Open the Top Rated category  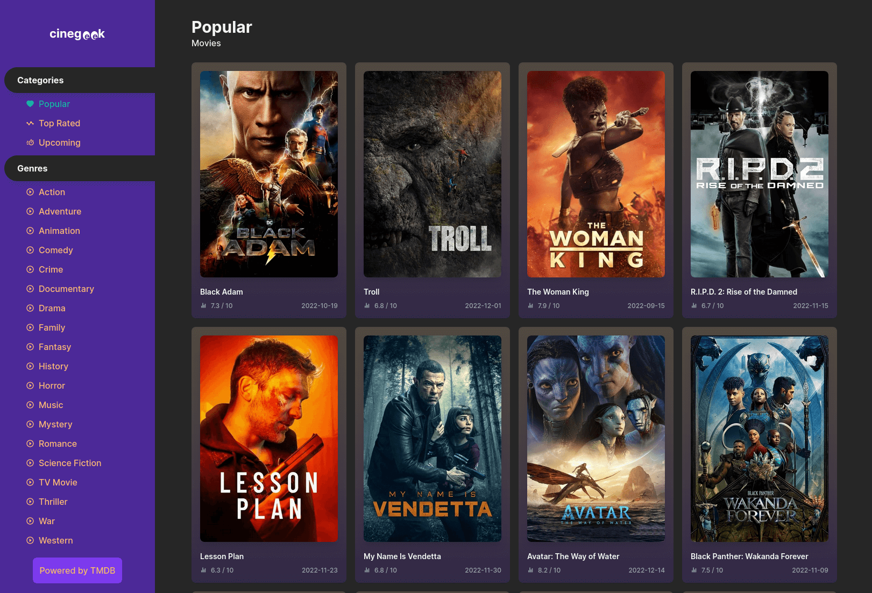(59, 123)
